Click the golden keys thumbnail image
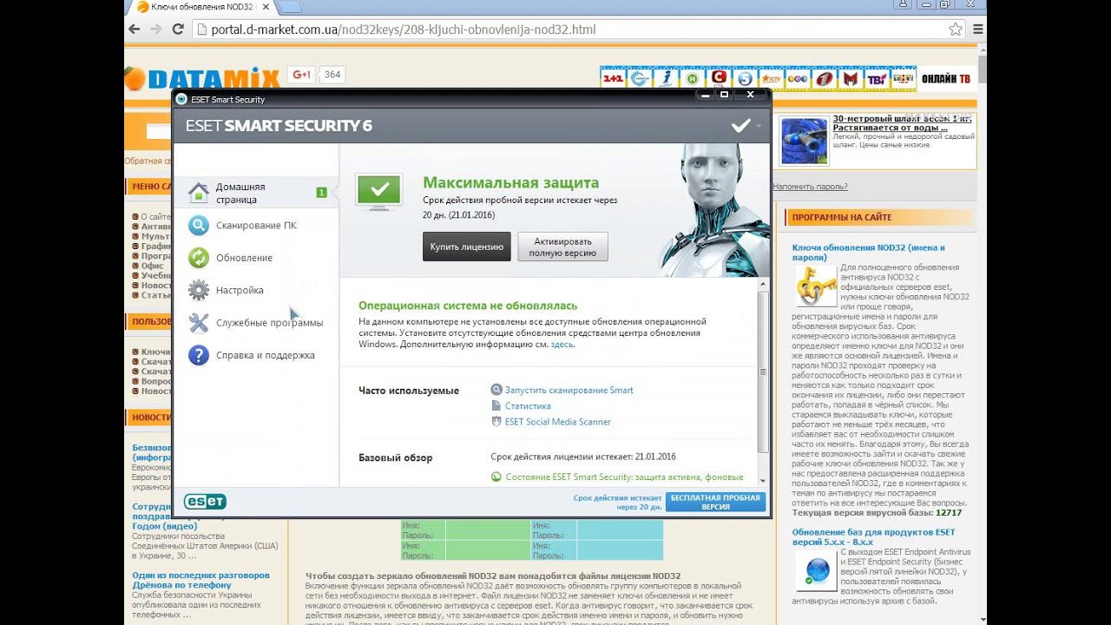 (816, 286)
